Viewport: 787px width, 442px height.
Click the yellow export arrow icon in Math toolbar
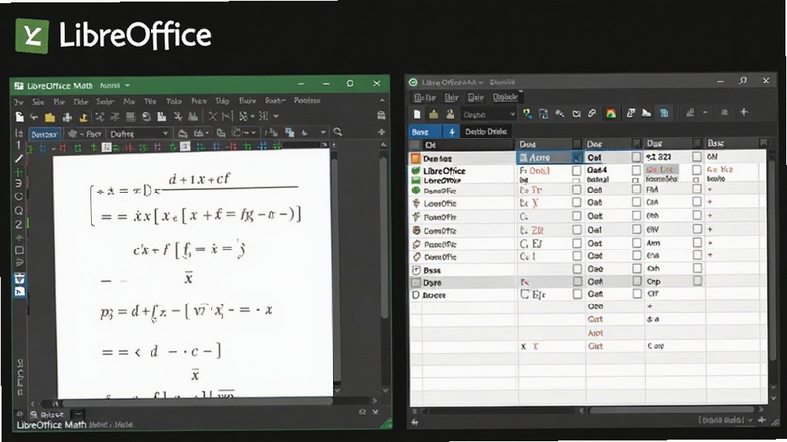[x=84, y=117]
